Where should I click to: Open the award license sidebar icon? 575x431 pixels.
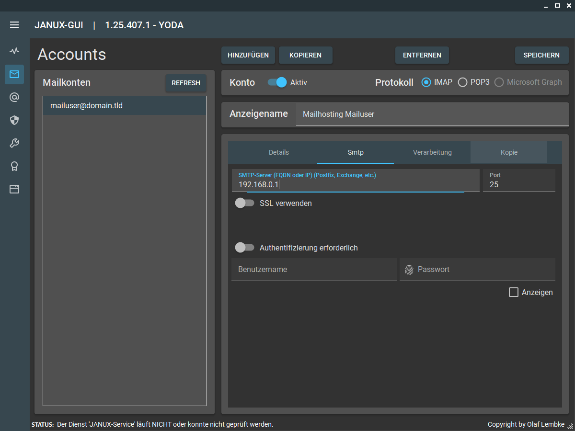[14, 166]
